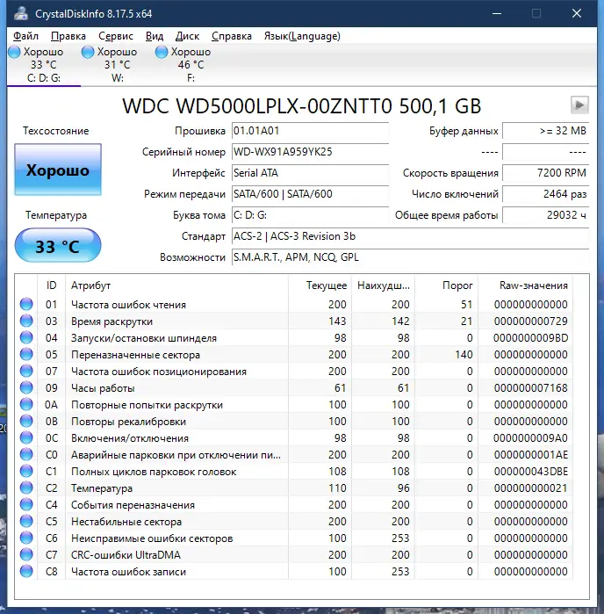
Task: Select the Частота ошибок чтения row text
Action: click(128, 305)
